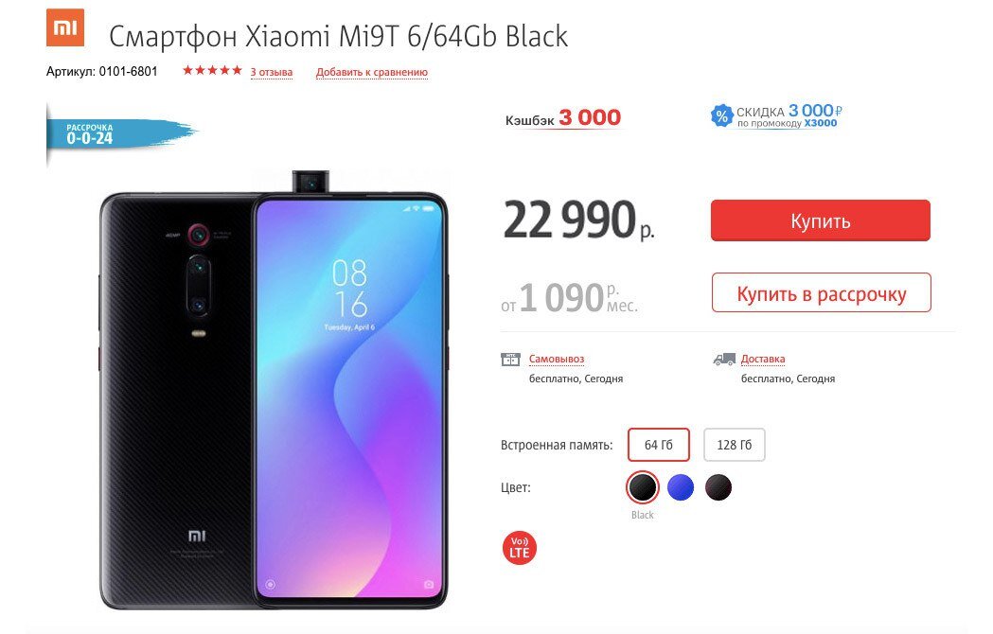Click the red Купить button
Viewport: 993px width, 634px height.
point(820,220)
